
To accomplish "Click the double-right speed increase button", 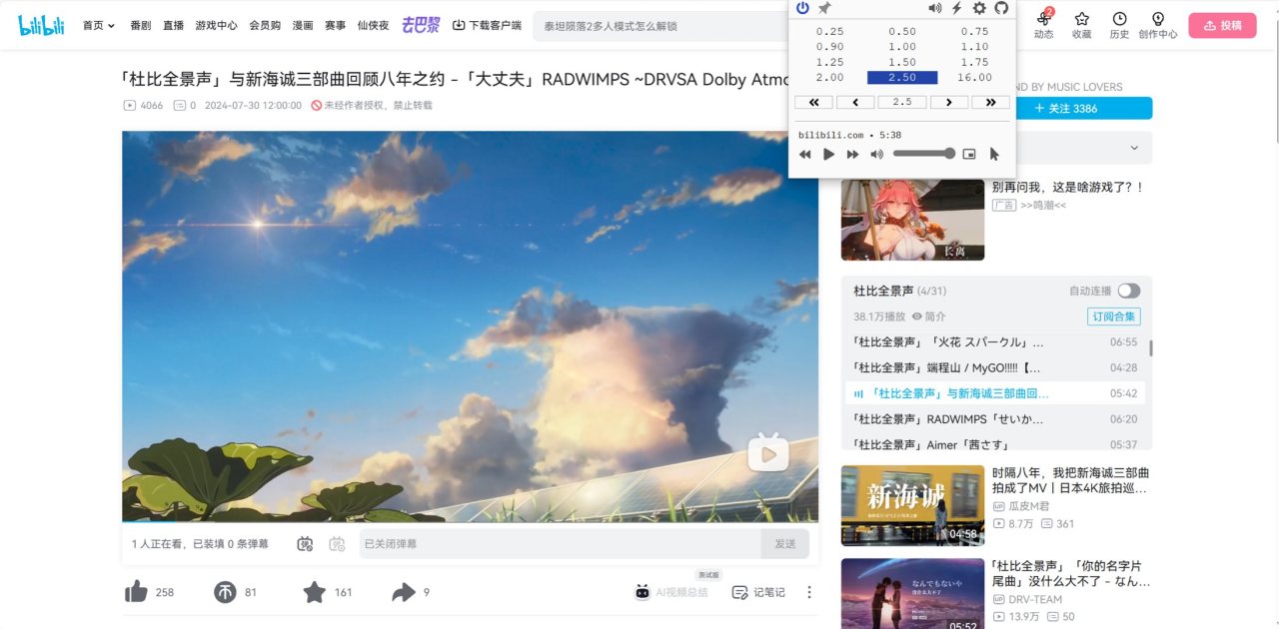I will (x=990, y=102).
